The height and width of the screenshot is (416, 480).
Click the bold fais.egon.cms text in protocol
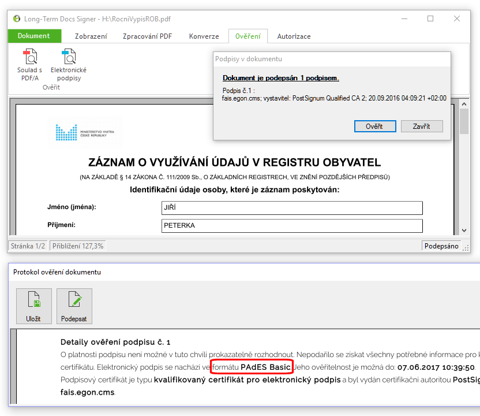click(87, 392)
